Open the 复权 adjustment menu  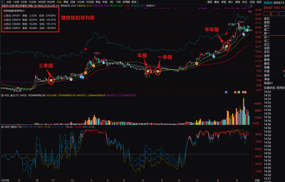click(x=210, y=2)
